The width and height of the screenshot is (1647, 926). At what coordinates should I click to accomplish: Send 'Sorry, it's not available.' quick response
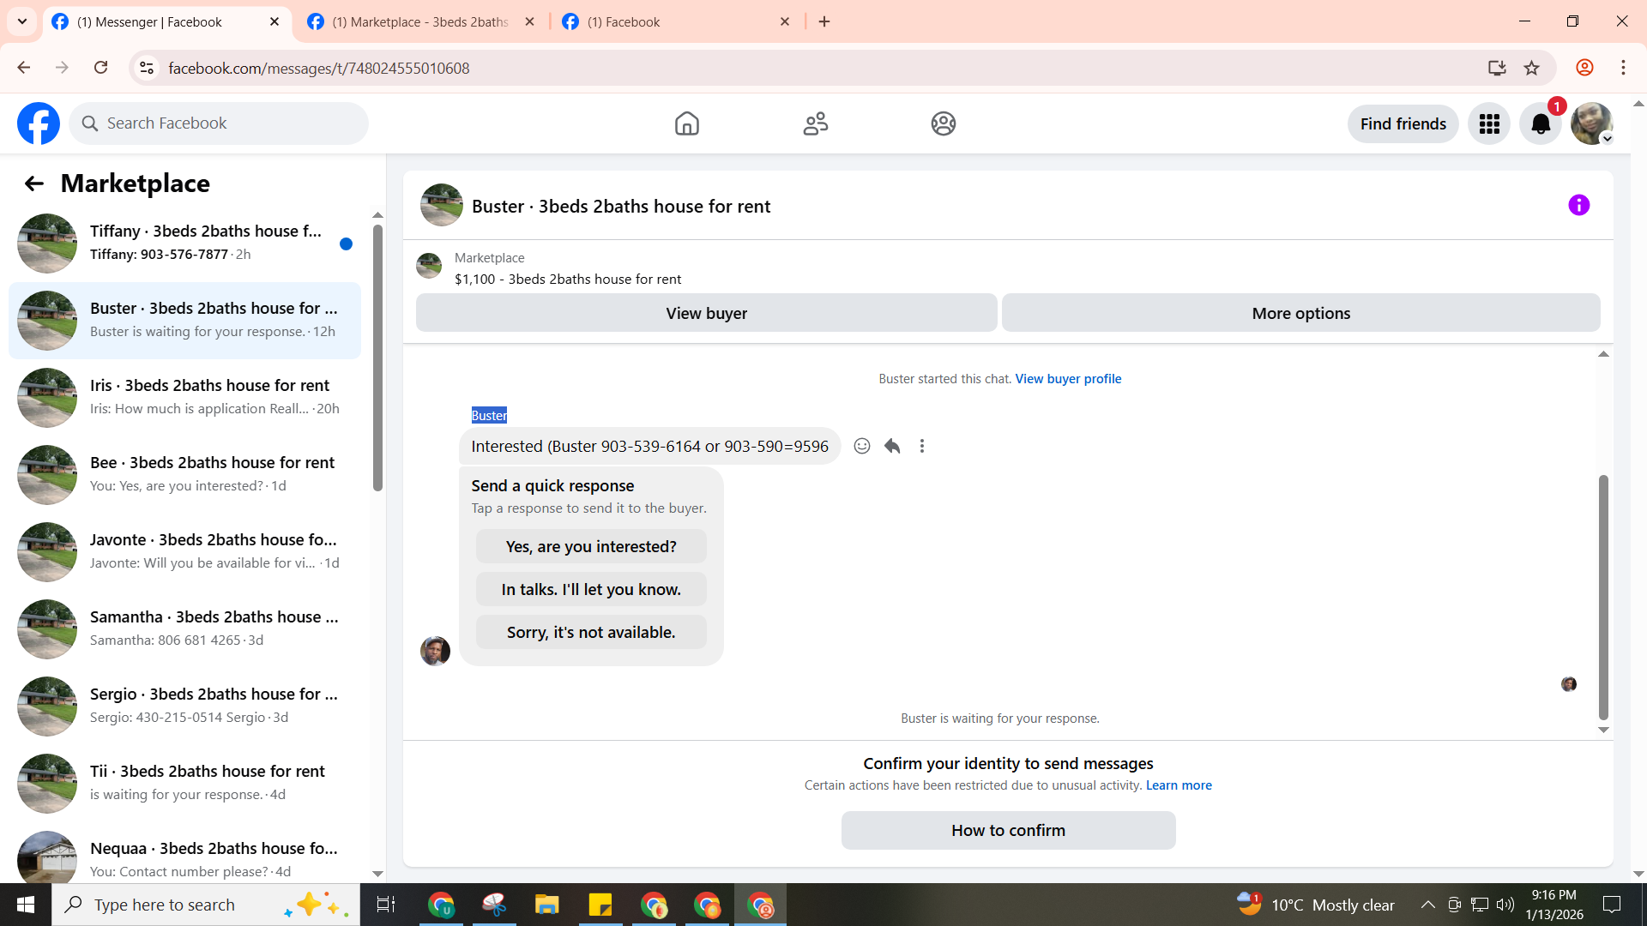click(x=591, y=632)
